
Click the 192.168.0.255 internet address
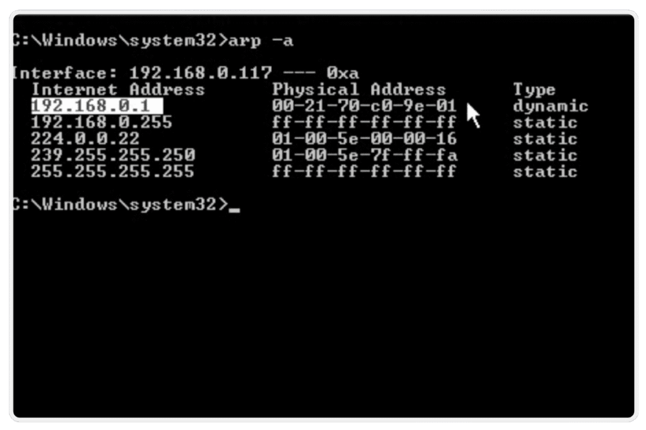pos(102,123)
